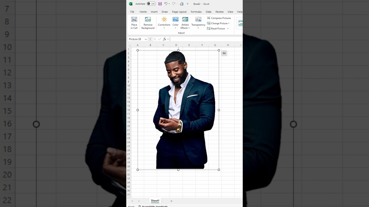
Task: Open the File tab
Action: [x=132, y=12]
